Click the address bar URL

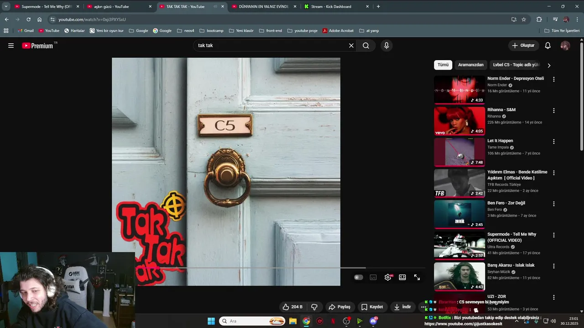tap(92, 20)
